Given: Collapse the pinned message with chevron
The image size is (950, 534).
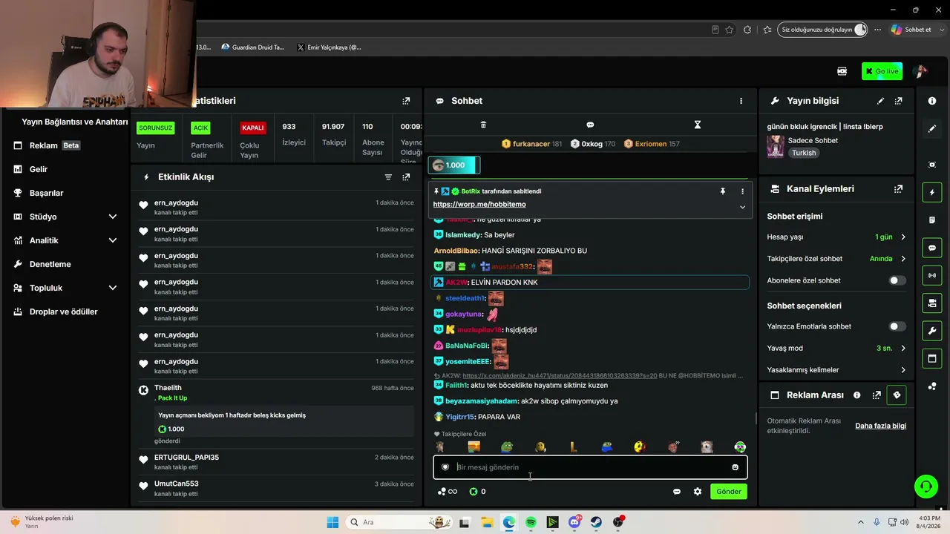Looking at the screenshot, I should click(x=742, y=207).
